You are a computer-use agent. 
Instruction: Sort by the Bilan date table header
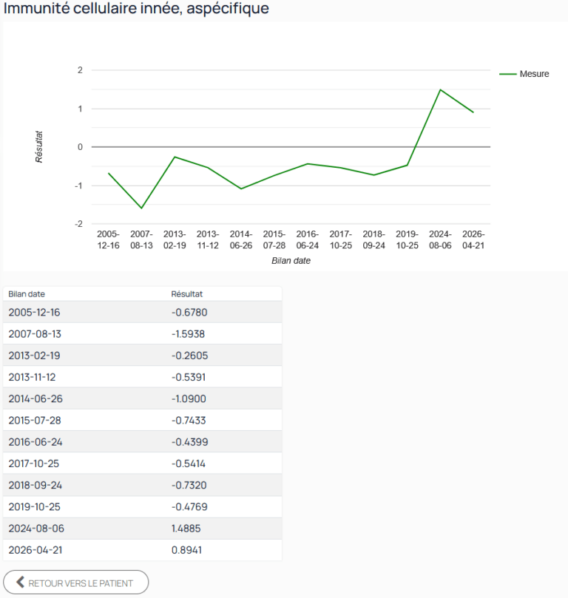coord(27,293)
